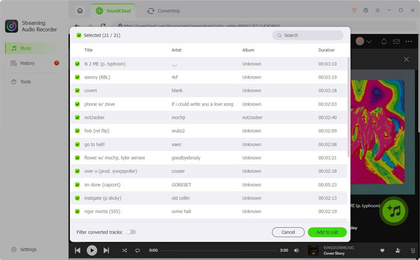Play the current track
This screenshot has width=420, height=260.
(x=92, y=250)
